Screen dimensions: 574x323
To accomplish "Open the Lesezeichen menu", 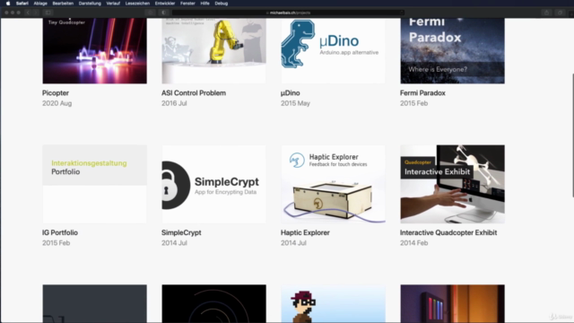I will 137,4.
